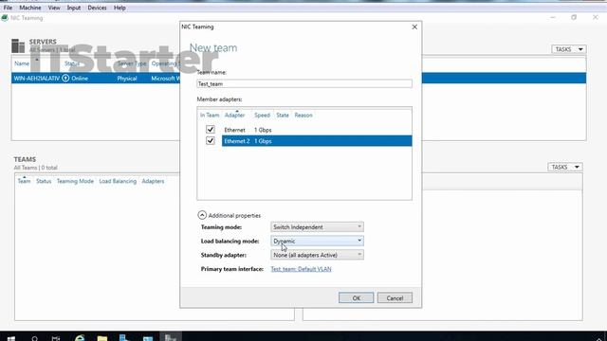The width and height of the screenshot is (607, 341).
Task: Open the Servers TASKS dropdown
Action: 569,49
